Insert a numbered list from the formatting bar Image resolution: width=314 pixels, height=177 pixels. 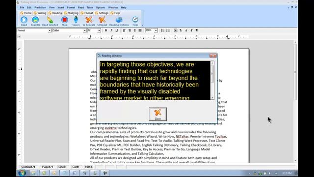pos(162,30)
